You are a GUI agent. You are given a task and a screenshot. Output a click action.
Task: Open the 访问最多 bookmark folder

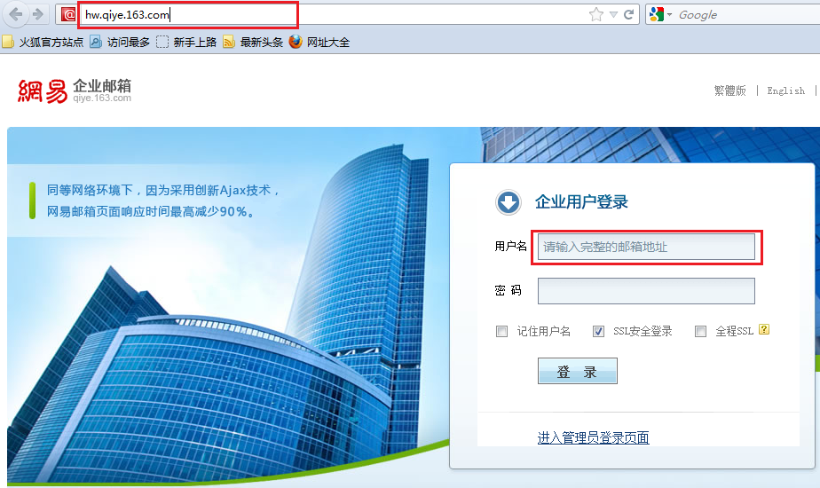(119, 42)
